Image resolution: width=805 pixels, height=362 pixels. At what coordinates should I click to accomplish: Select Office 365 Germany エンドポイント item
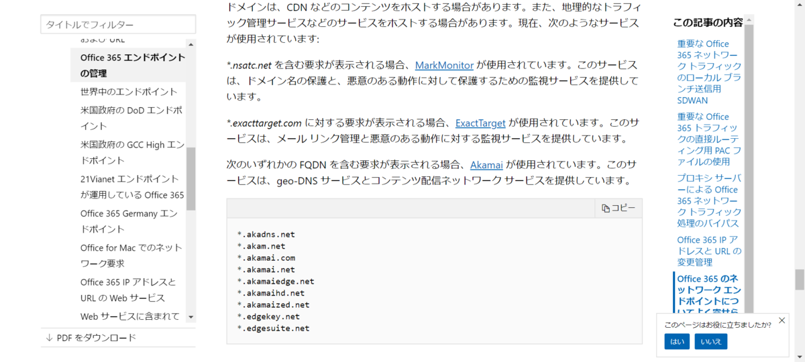[x=129, y=221]
